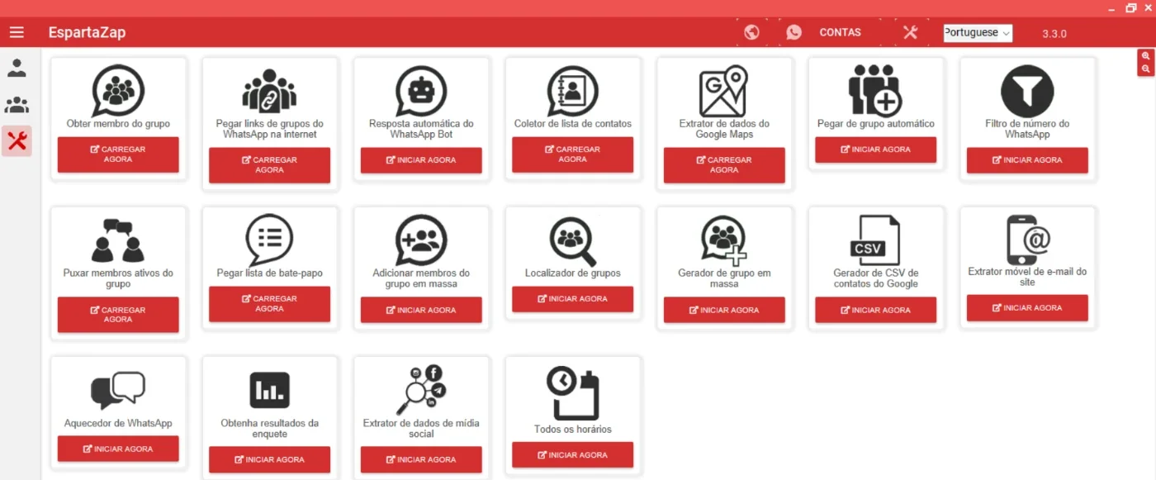The image size is (1156, 480).
Task: Click the Obtenha resultados da enquete icon
Action: [x=269, y=390]
